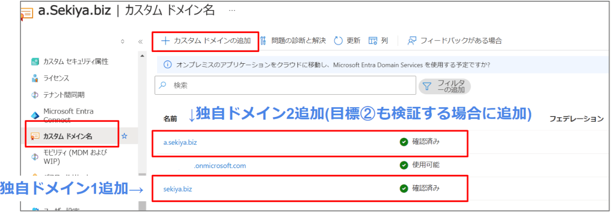This screenshot has width=611, height=212.
Task: Select ライセンス in sidebar
Action: click(56, 78)
